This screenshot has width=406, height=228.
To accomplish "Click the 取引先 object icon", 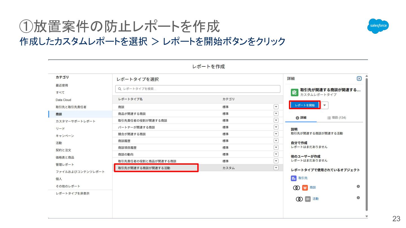I will [x=294, y=178].
